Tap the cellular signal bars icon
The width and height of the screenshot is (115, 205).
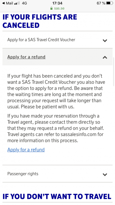point(17,3)
